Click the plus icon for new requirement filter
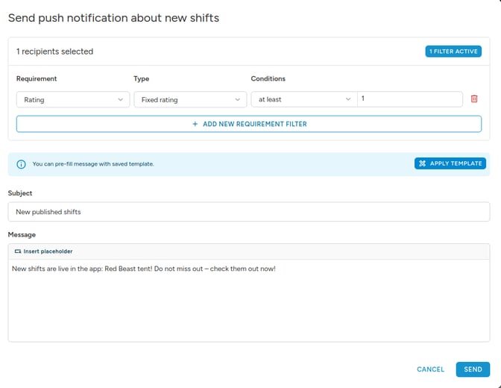The image size is (501, 388). [x=195, y=124]
